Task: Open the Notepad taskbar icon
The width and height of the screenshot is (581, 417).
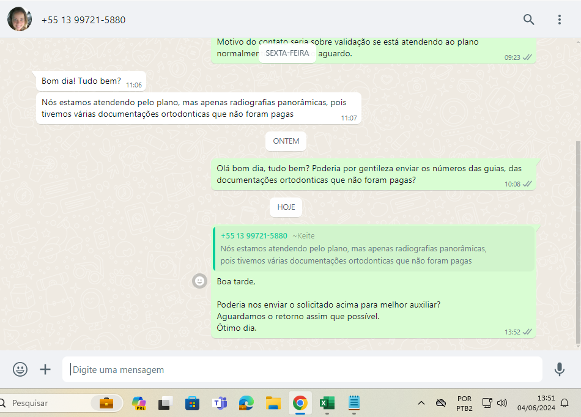Action: tap(354, 403)
